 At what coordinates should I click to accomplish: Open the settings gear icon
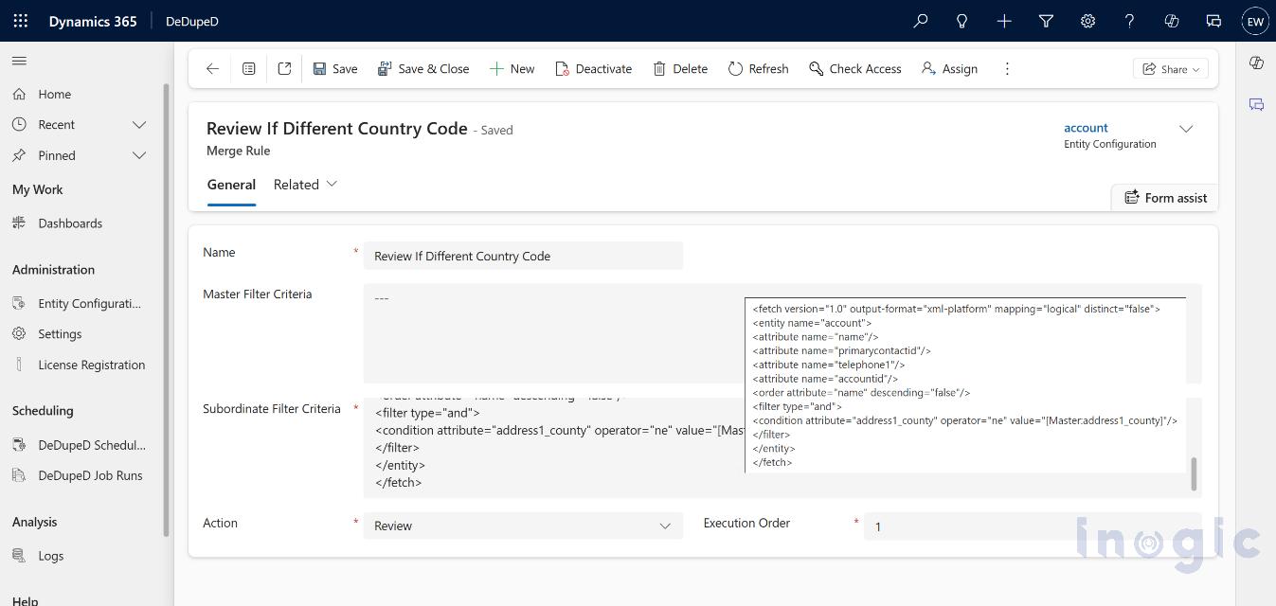pyautogui.click(x=1087, y=21)
